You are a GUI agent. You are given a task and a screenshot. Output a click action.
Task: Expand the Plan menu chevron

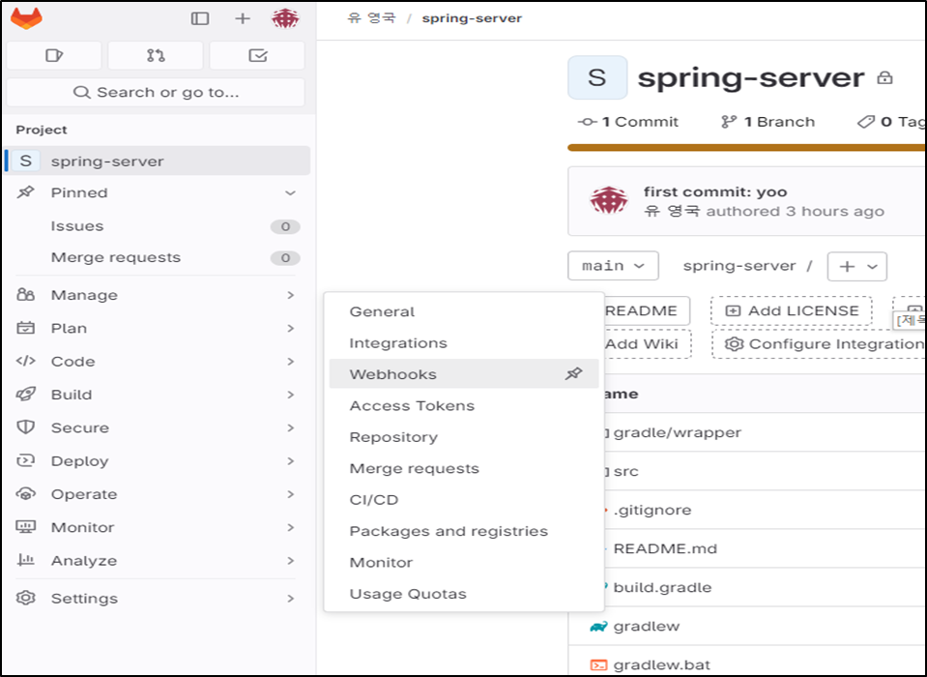290,328
